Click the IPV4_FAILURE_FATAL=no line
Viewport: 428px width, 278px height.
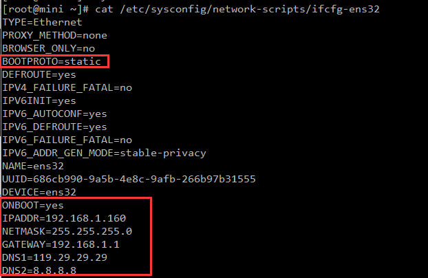[x=67, y=87]
